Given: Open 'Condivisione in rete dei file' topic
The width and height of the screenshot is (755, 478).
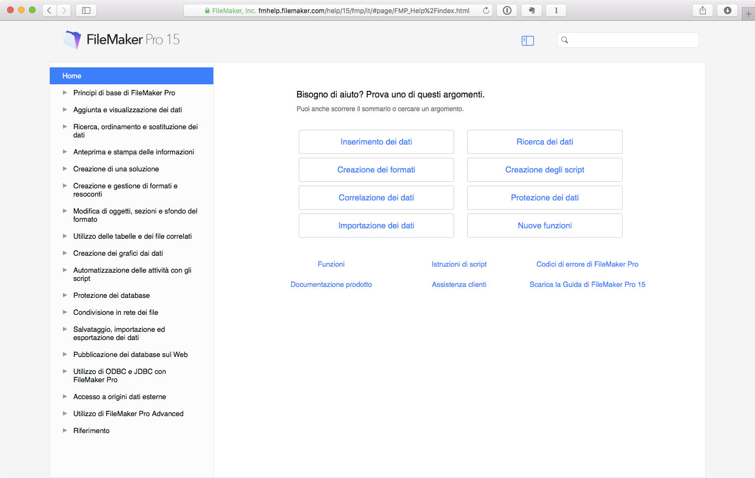Looking at the screenshot, I should coord(115,313).
